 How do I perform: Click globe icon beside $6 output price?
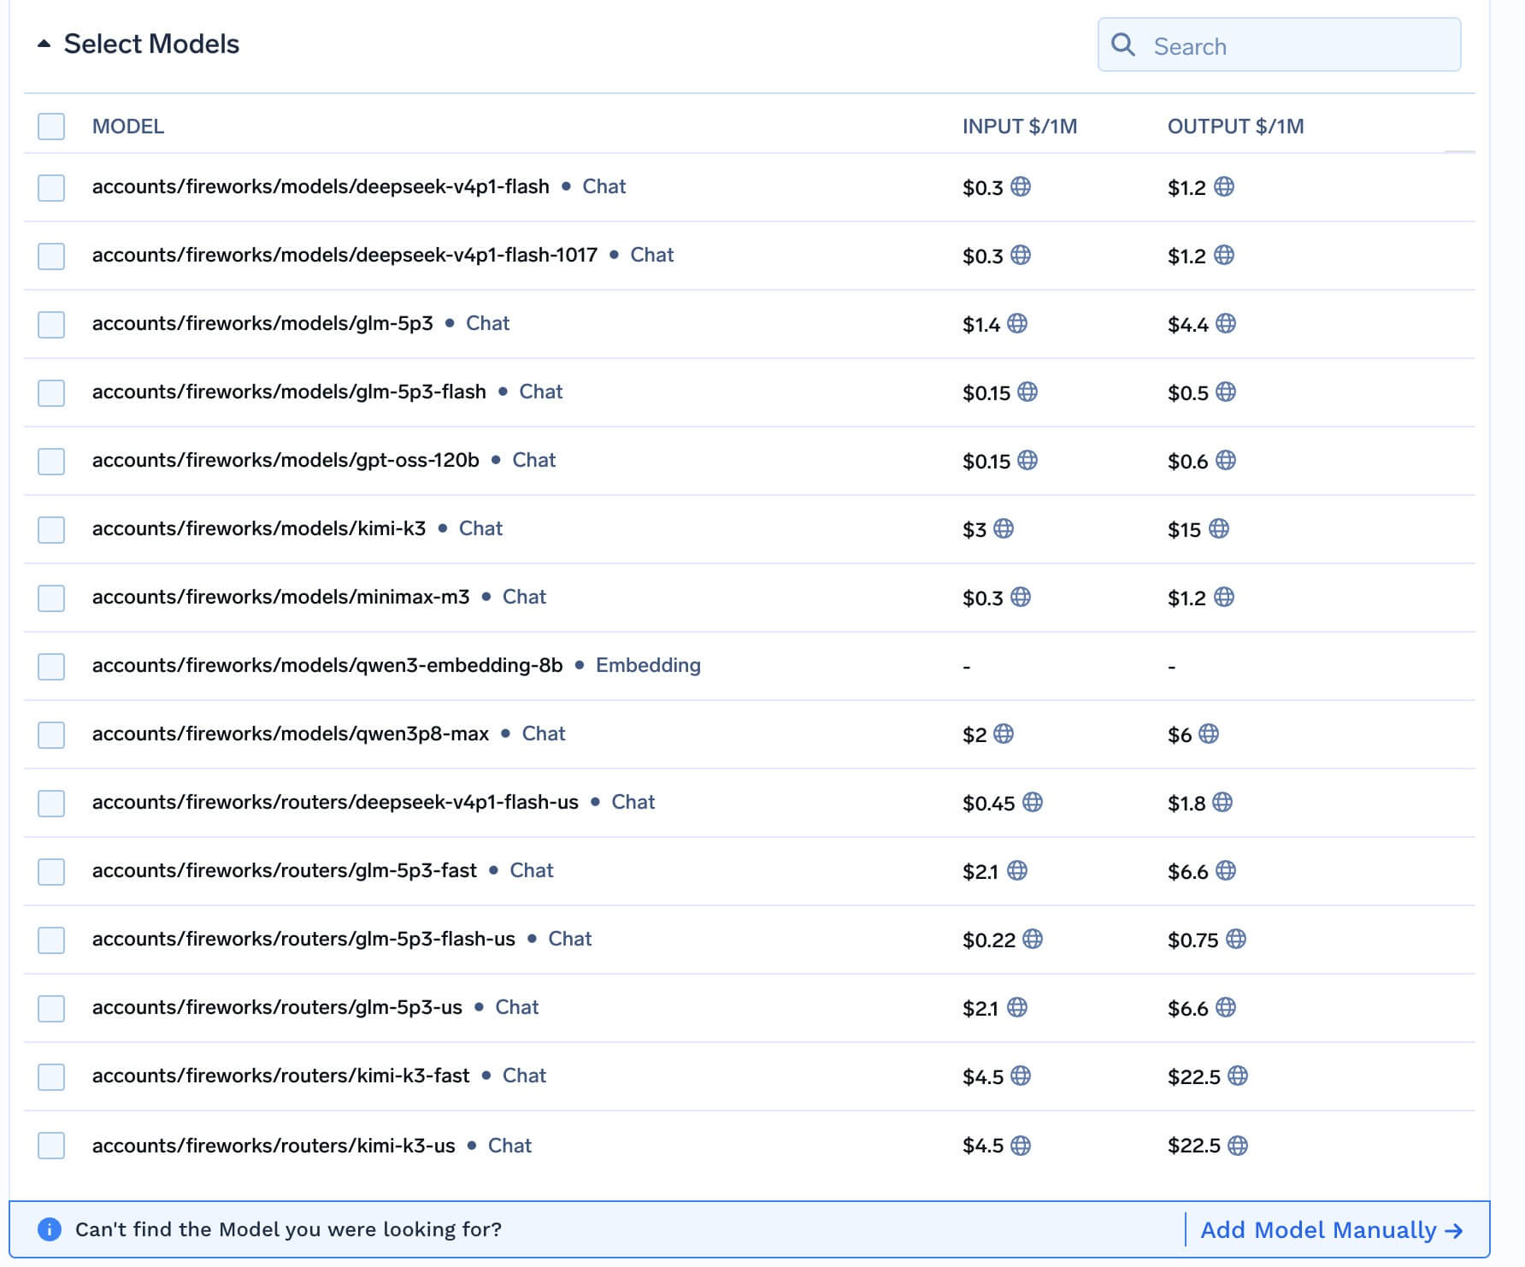pos(1209,734)
